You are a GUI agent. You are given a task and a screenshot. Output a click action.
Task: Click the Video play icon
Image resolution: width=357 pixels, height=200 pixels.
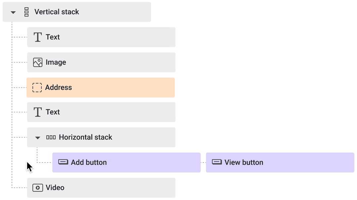pos(38,188)
